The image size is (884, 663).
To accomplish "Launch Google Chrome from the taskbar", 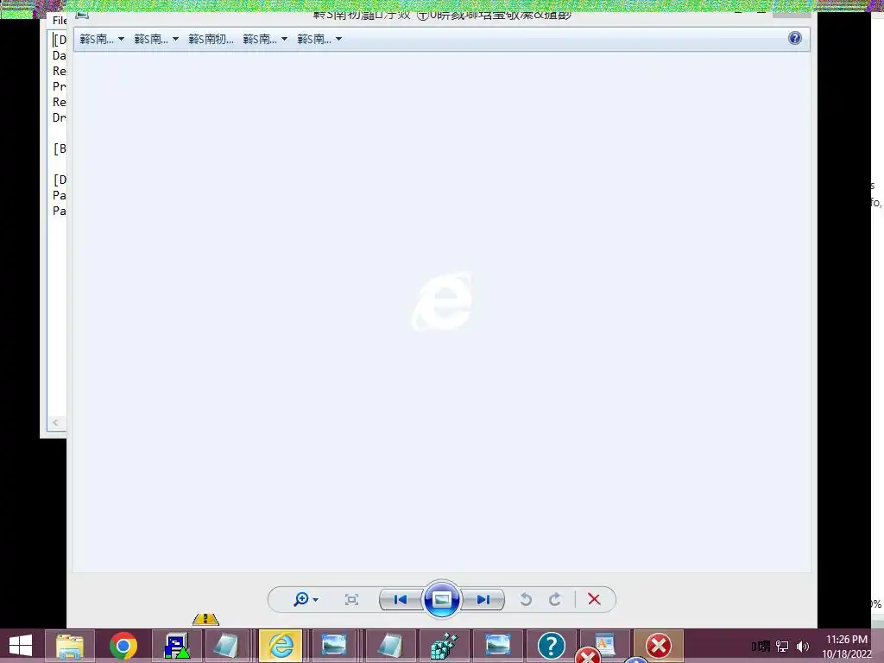I will (x=123, y=646).
